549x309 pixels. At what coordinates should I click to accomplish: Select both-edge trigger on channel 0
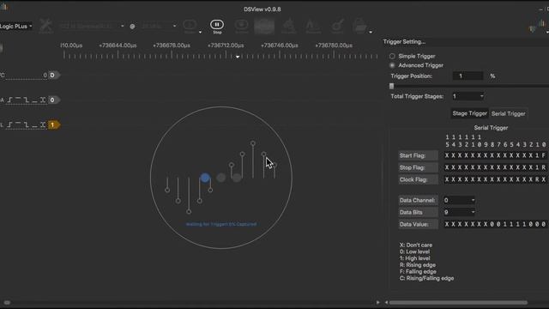(x=43, y=100)
